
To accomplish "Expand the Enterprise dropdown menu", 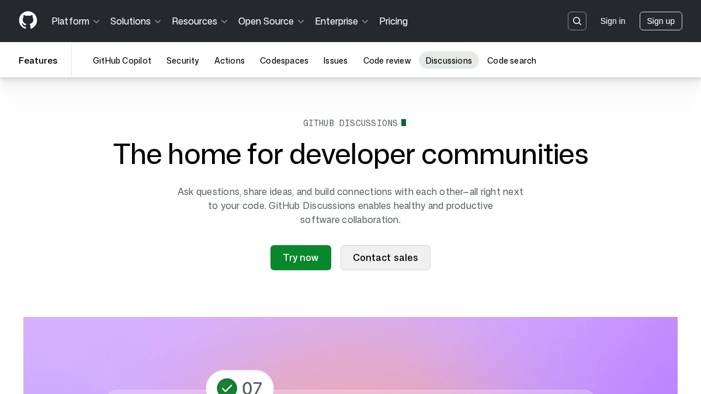I will coord(342,21).
